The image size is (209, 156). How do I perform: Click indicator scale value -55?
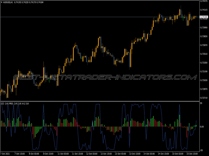pos(201,150)
